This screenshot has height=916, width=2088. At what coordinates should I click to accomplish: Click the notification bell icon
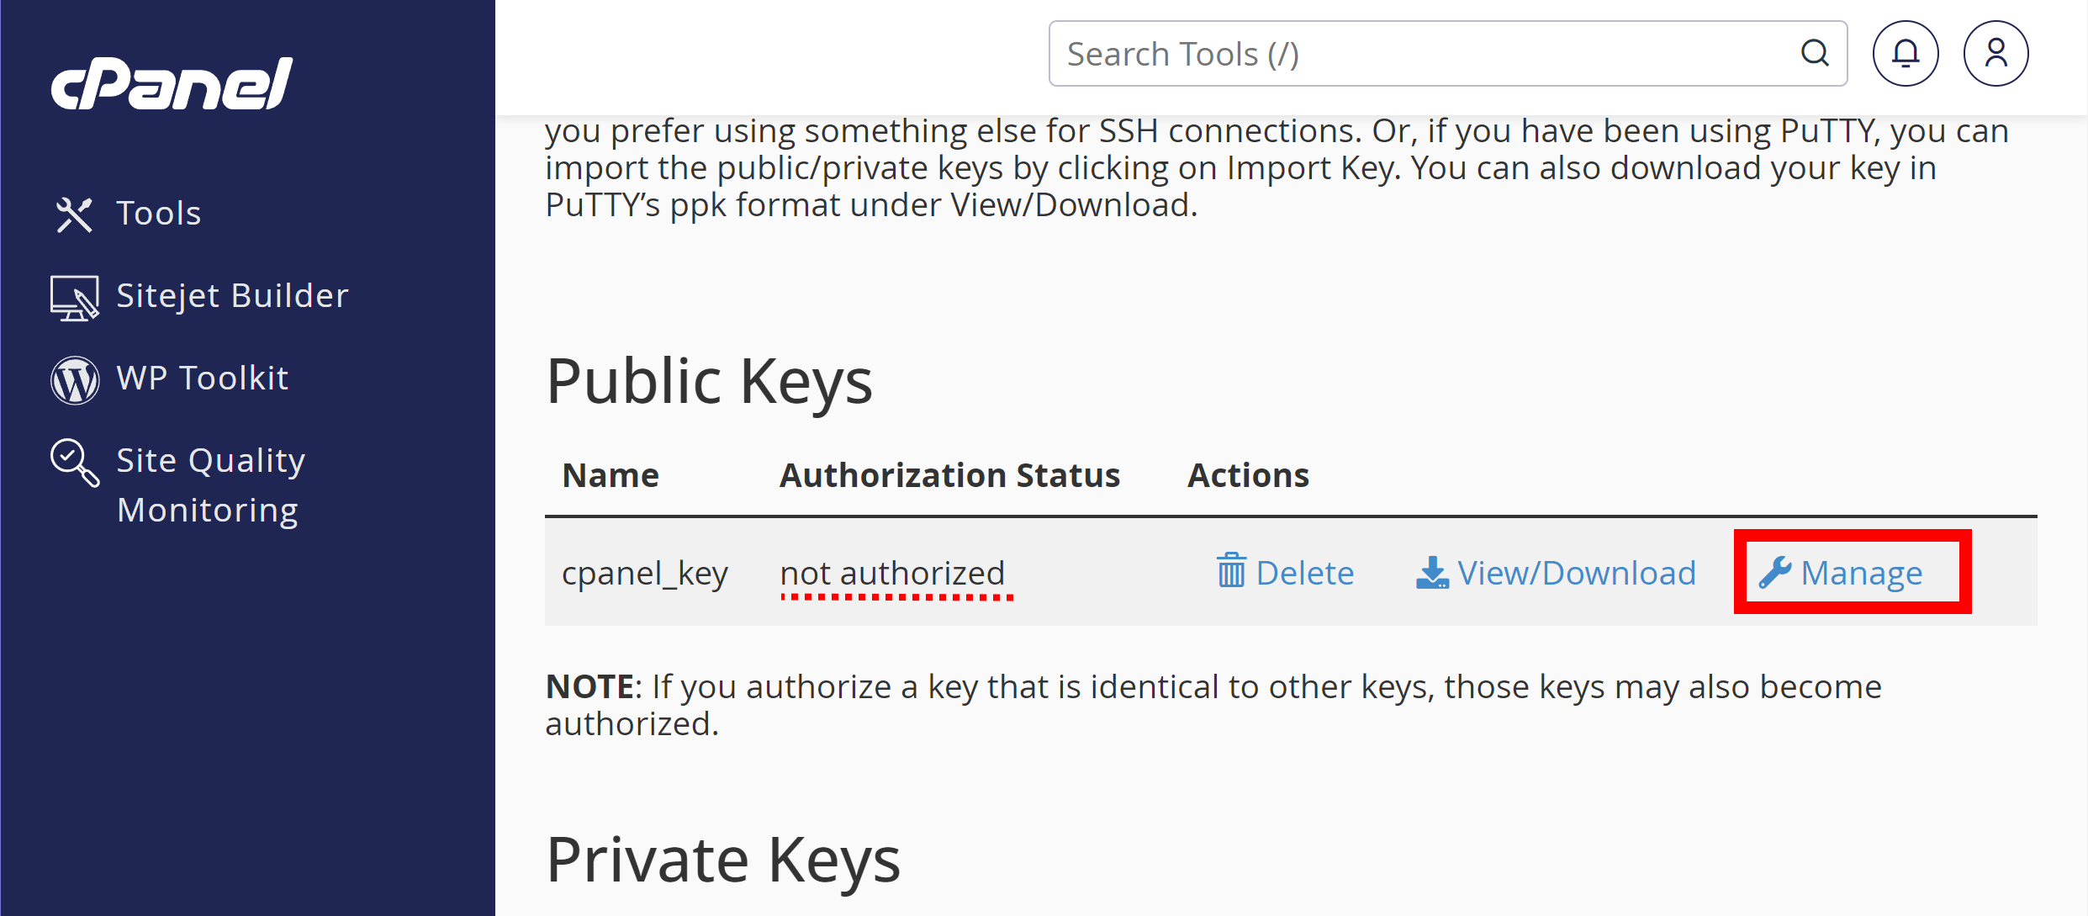[1907, 53]
